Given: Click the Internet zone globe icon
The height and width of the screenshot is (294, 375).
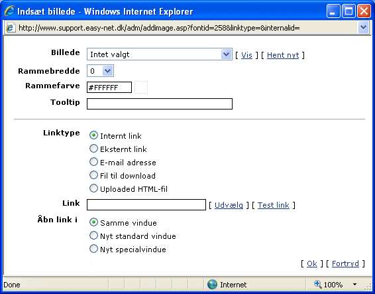Looking at the screenshot, I should click(x=212, y=285).
